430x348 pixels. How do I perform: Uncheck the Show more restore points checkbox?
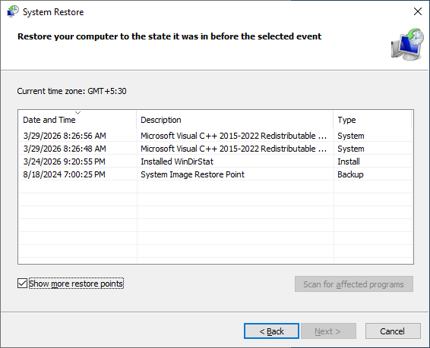click(22, 284)
